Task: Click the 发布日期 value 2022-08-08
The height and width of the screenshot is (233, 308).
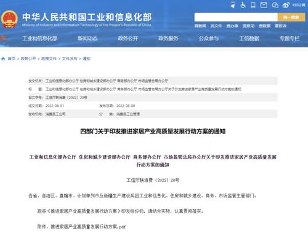Action: (126, 106)
